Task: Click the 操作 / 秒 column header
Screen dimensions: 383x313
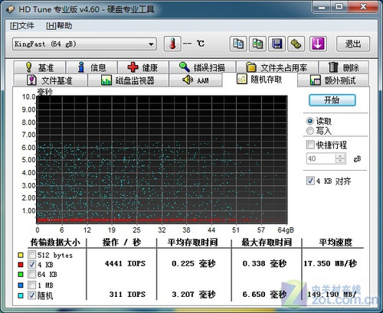Action: 122,242
